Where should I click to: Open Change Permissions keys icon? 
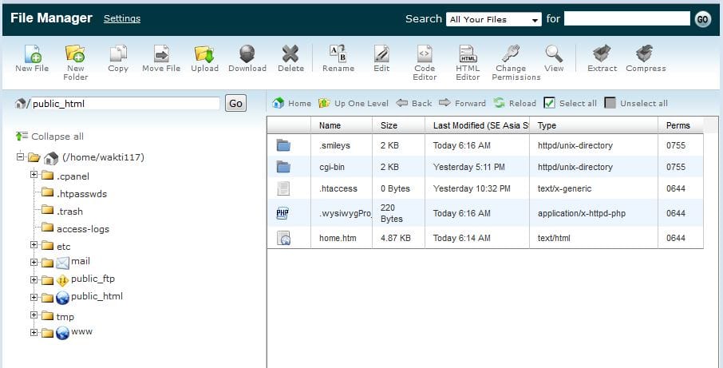pos(511,53)
